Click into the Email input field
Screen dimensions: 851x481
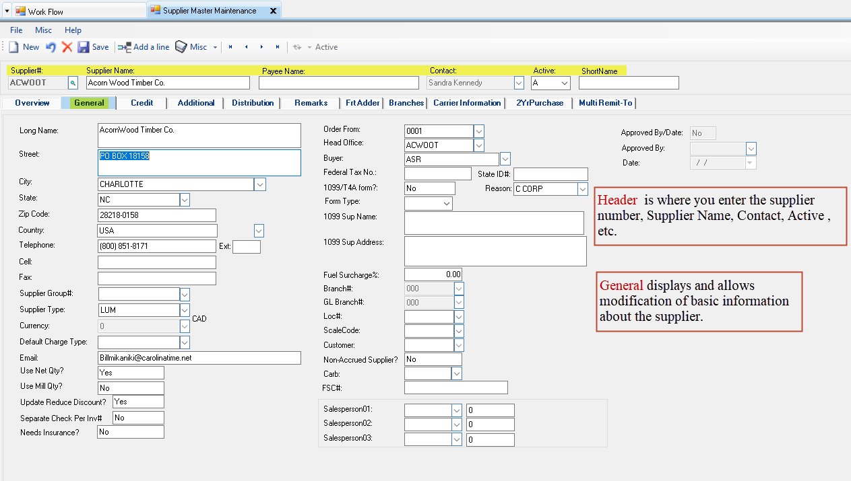pos(199,358)
